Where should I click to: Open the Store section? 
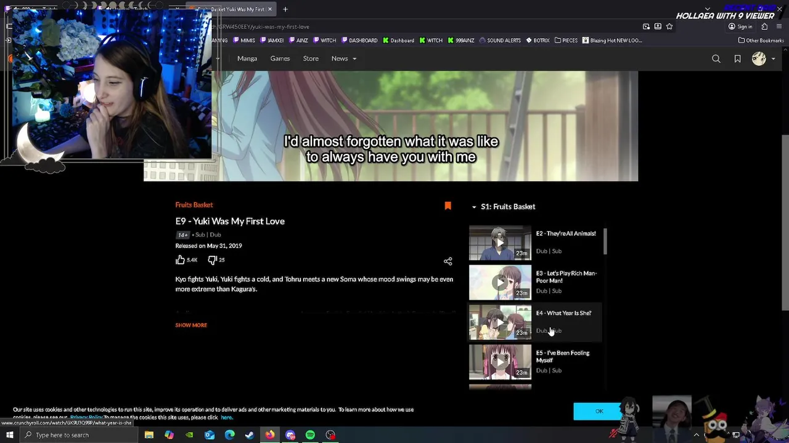(x=311, y=58)
